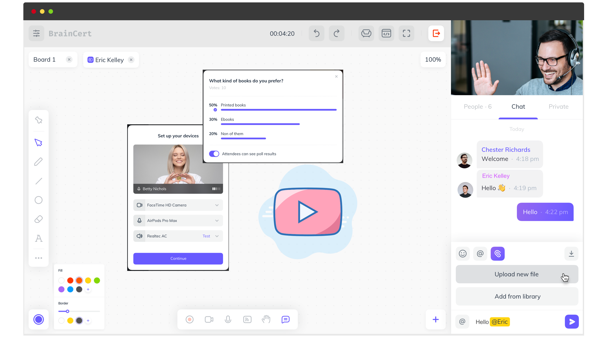
Task: Expand the Realtec AC speaker dropdown
Action: [x=217, y=236]
